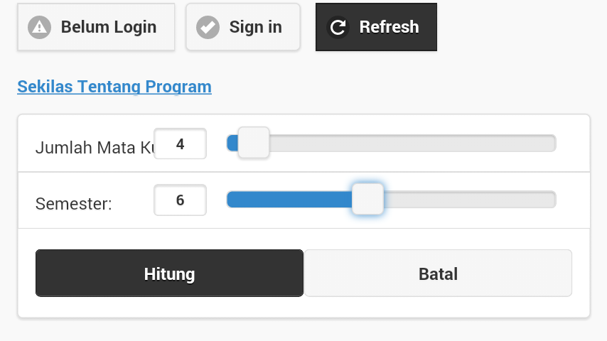Open the Sekilas Tentang Program link

(114, 86)
